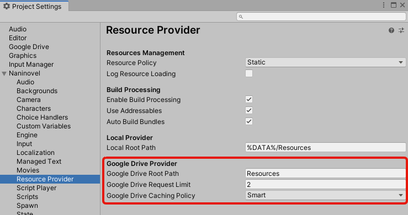This screenshot has width=408, height=215.
Task: Select the Project Settings tab
Action: coord(34,6)
